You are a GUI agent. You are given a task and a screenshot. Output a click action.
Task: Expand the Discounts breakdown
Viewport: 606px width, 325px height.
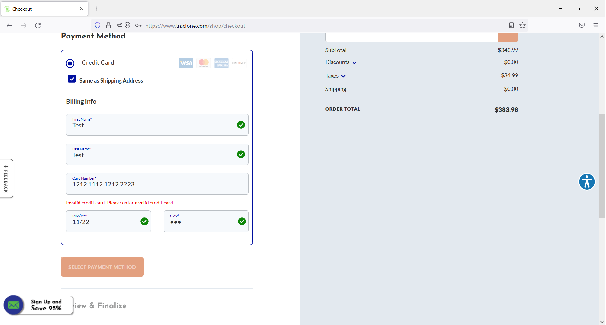click(x=355, y=62)
